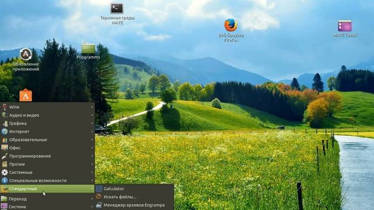Expand the arrow next to Системные
This screenshot has width=374, height=210.
point(92,173)
